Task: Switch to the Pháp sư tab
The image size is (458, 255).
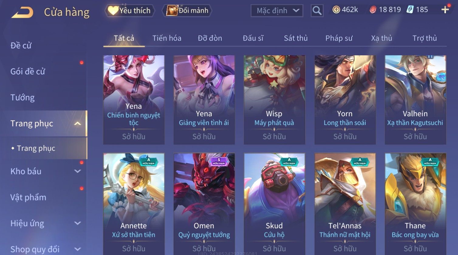Action: tap(339, 38)
